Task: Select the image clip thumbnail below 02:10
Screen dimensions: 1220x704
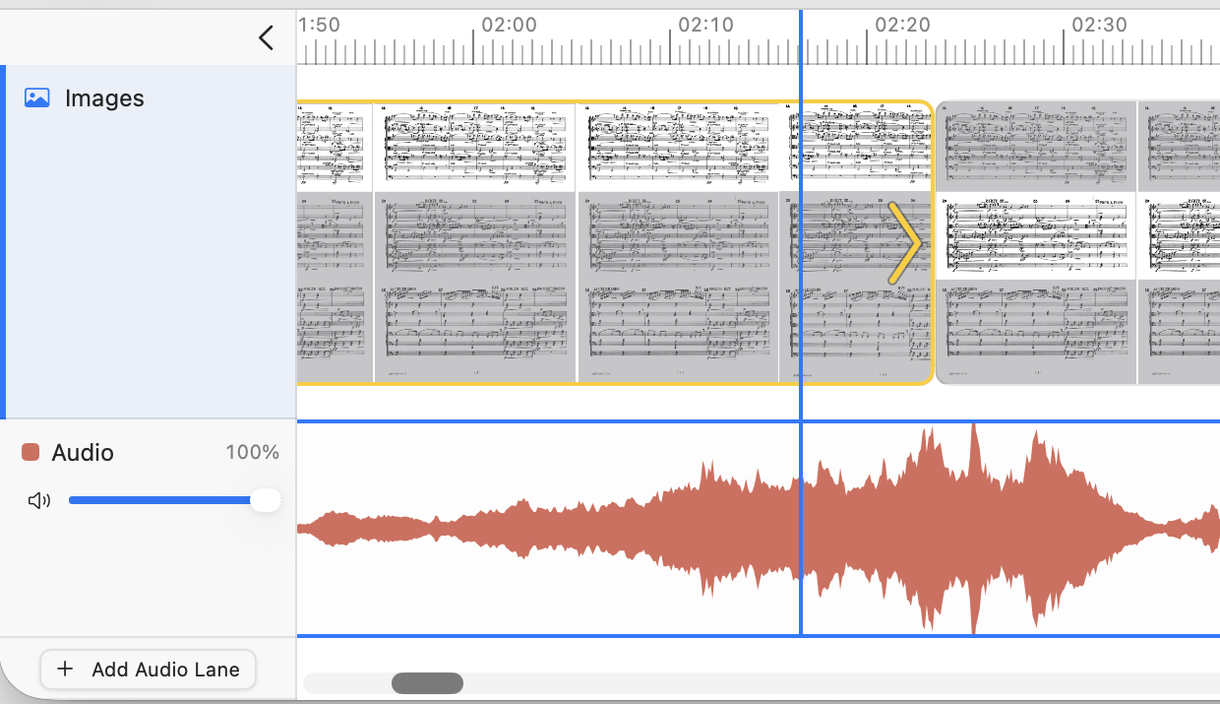Action: [678, 242]
